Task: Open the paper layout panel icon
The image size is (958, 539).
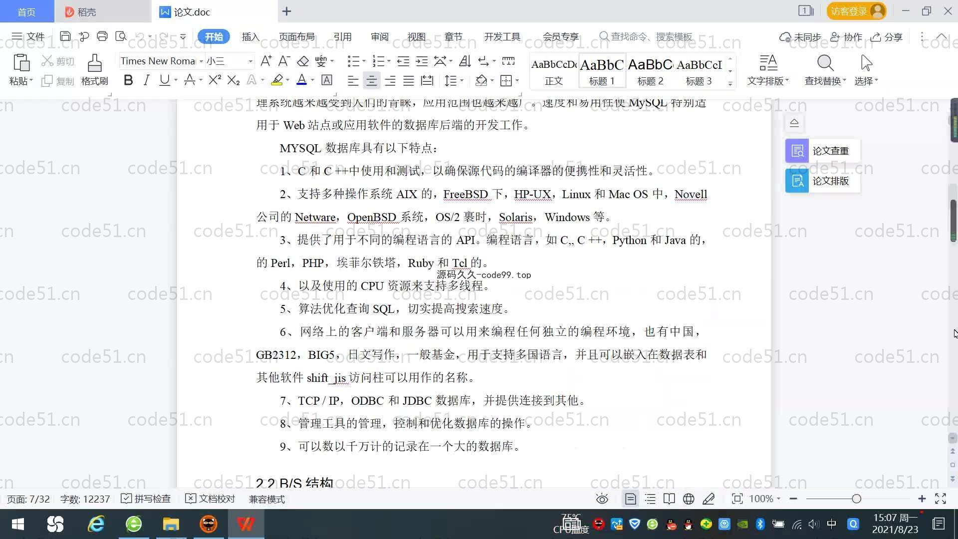Action: click(x=797, y=181)
